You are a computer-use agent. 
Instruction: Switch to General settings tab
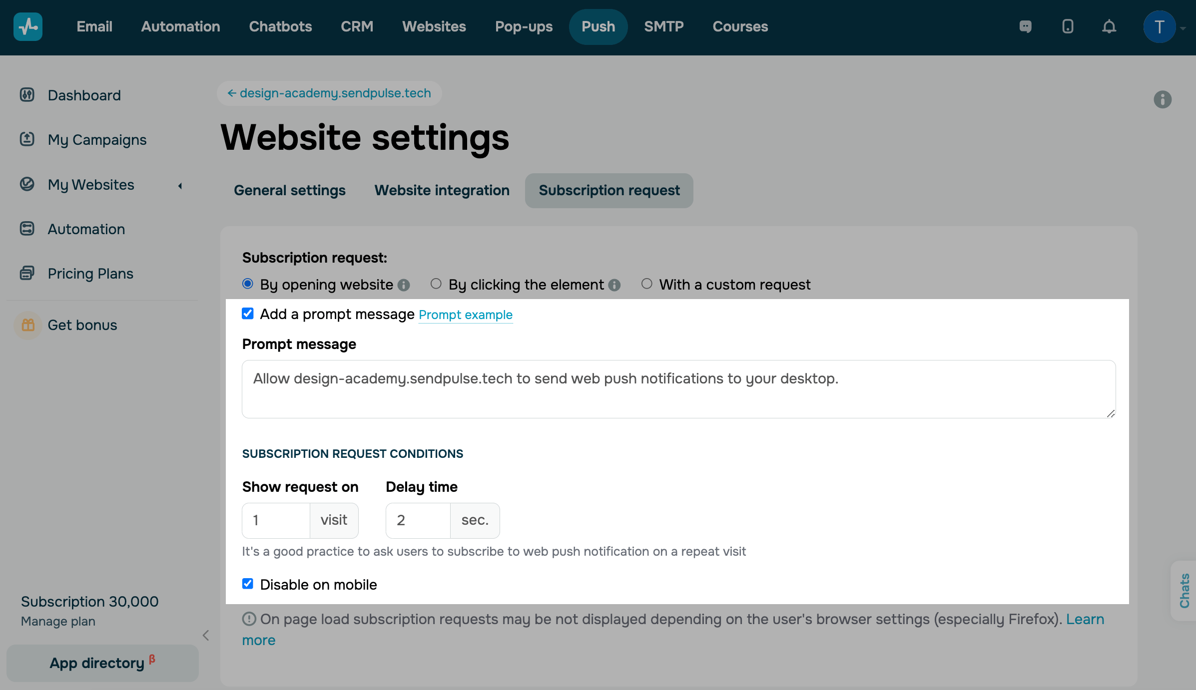(290, 190)
